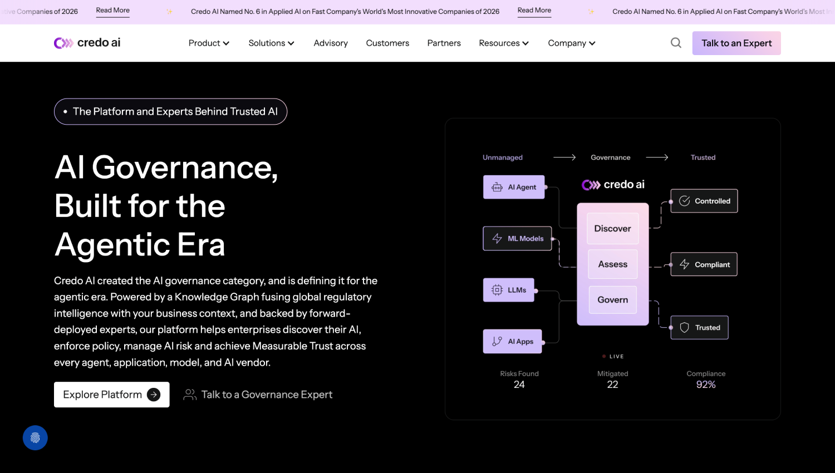Click the Compliance value 92%
The height and width of the screenshot is (473, 835).
(706, 385)
